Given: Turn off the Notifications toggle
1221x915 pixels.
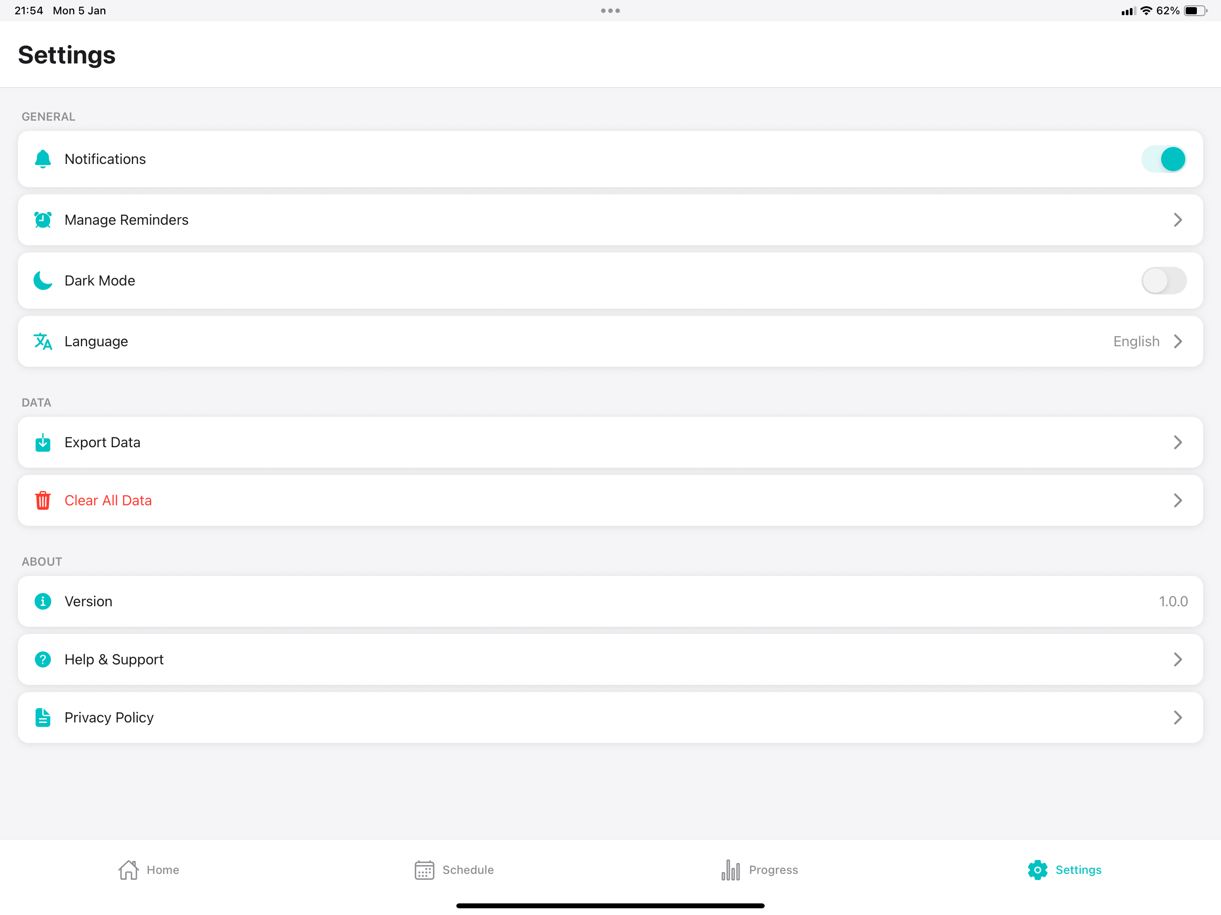Looking at the screenshot, I should click(x=1164, y=159).
